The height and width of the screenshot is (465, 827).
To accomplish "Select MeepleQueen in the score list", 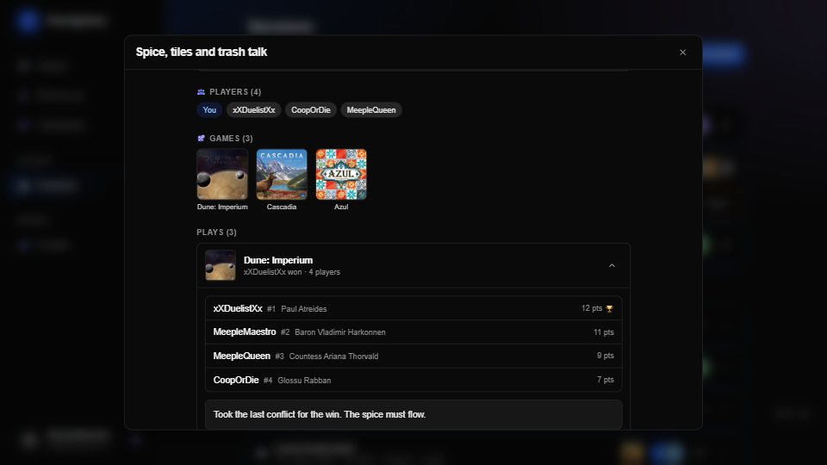I will click(241, 356).
